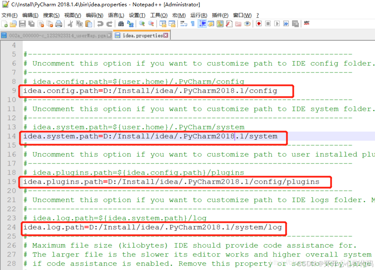
Task: Open Find with the binoculars icon
Action: coord(121,24)
